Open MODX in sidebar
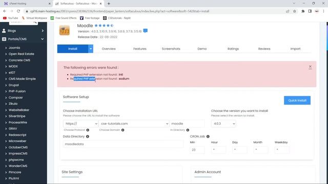328x184 pixels. click(x=13, y=66)
